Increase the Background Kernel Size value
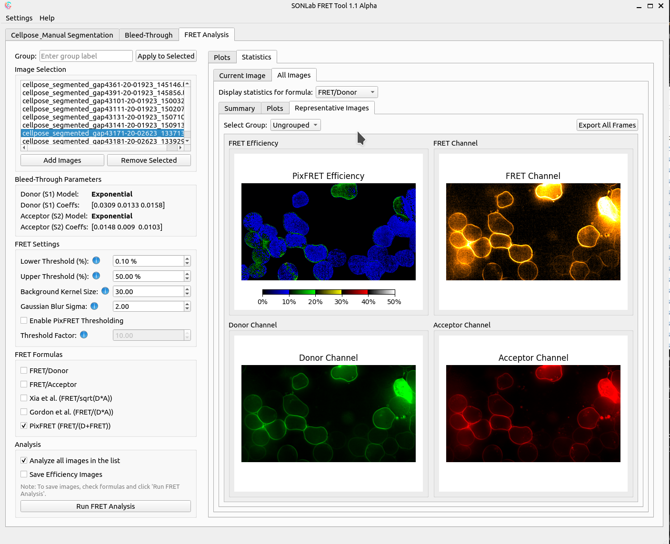 [x=187, y=289]
